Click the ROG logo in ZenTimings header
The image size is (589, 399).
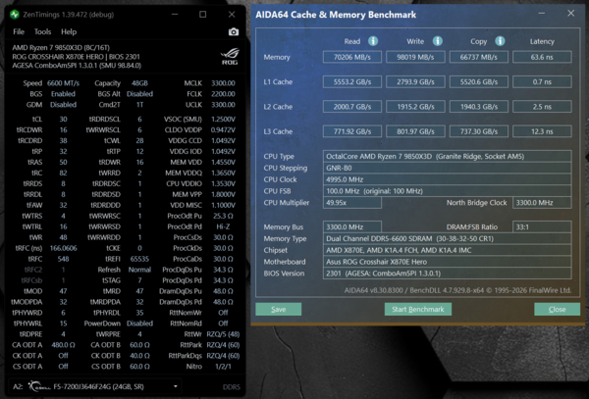pyautogui.click(x=230, y=56)
